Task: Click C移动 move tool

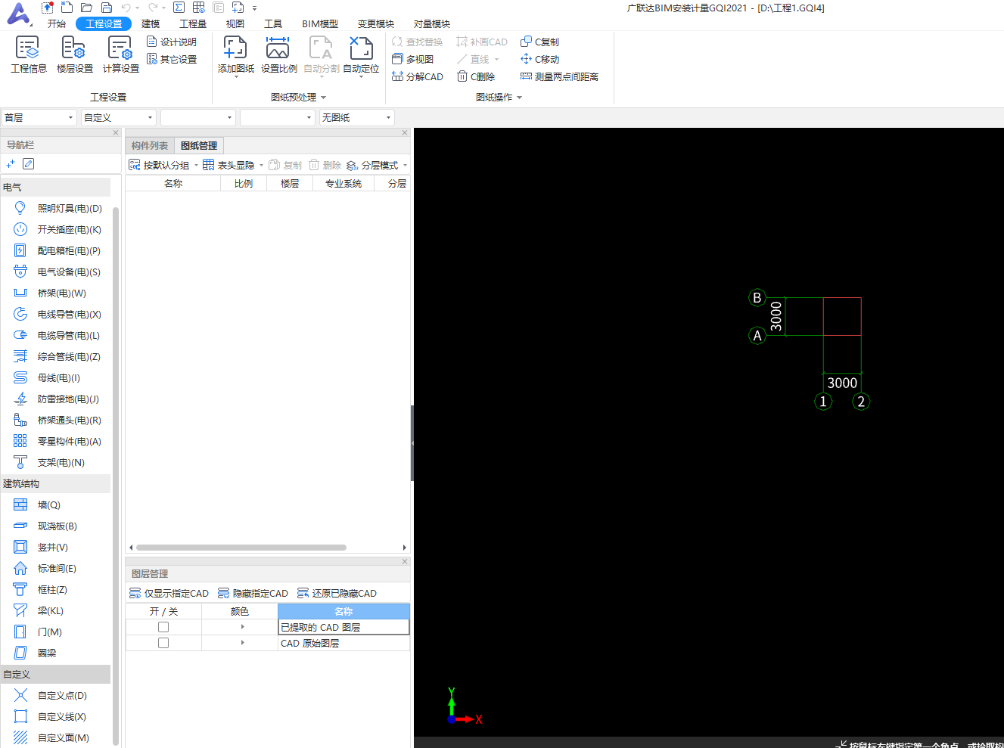Action: (x=539, y=59)
